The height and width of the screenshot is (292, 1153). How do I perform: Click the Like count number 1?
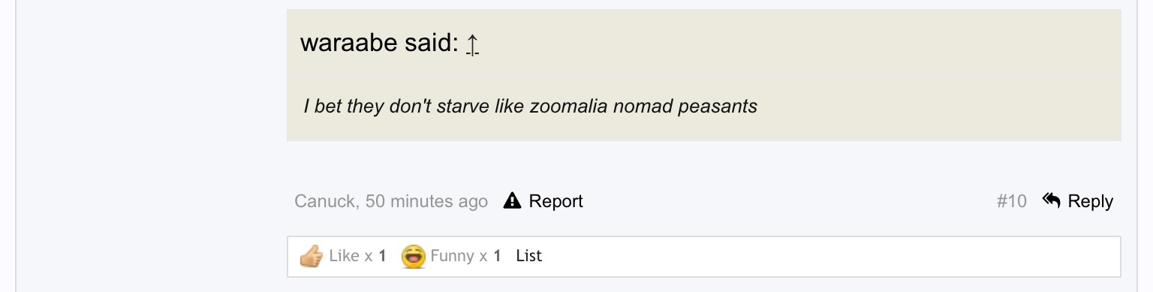[x=382, y=256]
